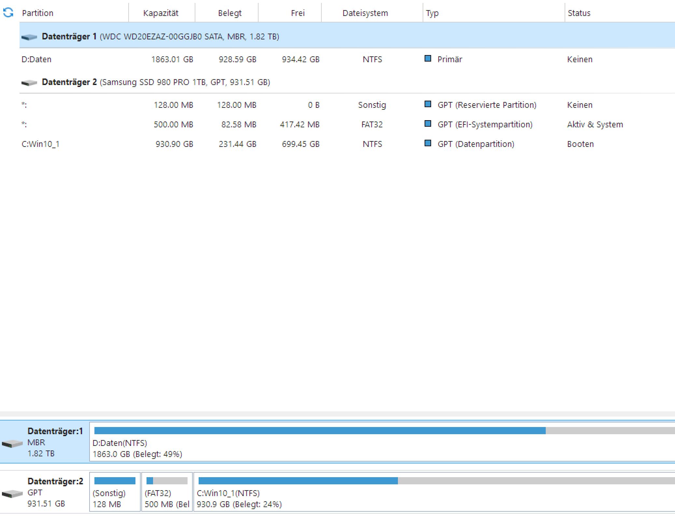
Task: Click the 928.59 GB used cell
Action: [x=237, y=59]
